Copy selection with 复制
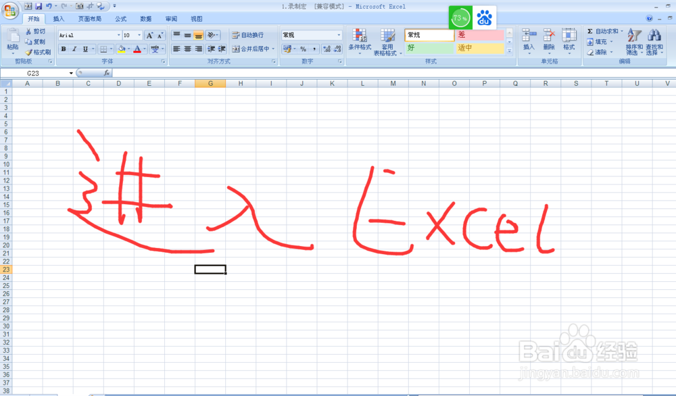The height and width of the screenshot is (396, 676). 35,41
